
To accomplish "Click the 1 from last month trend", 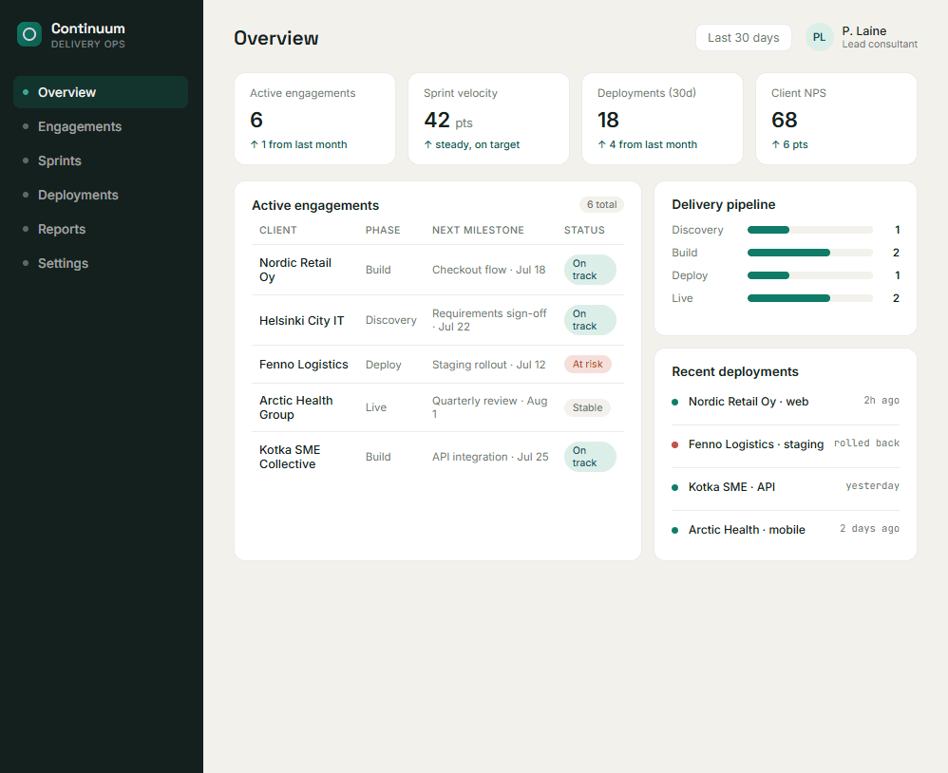I will click(x=298, y=144).
